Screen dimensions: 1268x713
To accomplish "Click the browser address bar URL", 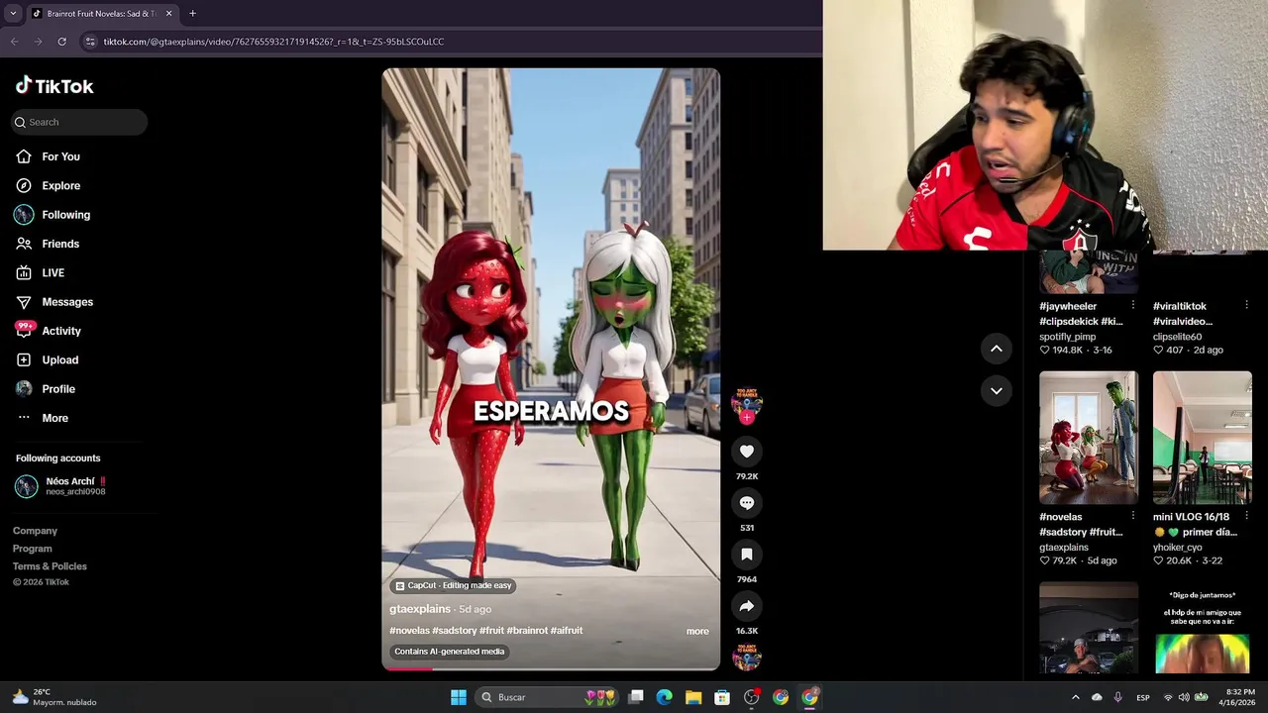I will (x=273, y=42).
